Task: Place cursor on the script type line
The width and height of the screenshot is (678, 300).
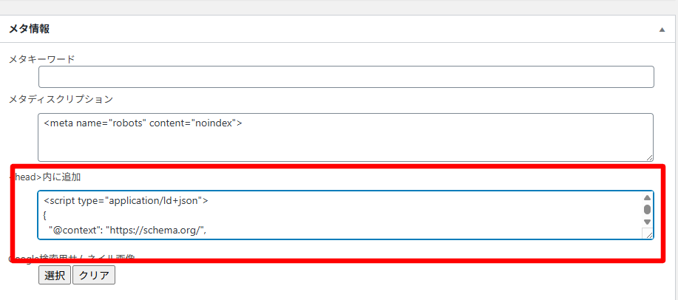Action: pos(127,201)
